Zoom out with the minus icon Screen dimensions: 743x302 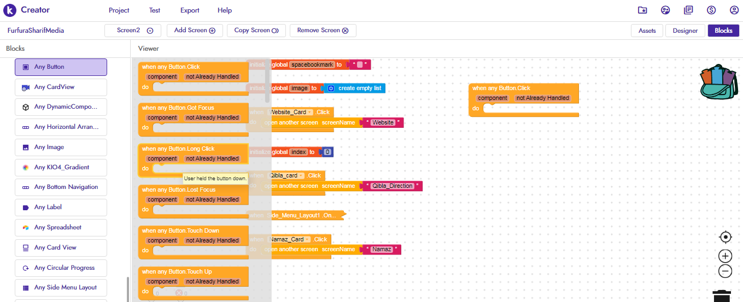[726, 271]
